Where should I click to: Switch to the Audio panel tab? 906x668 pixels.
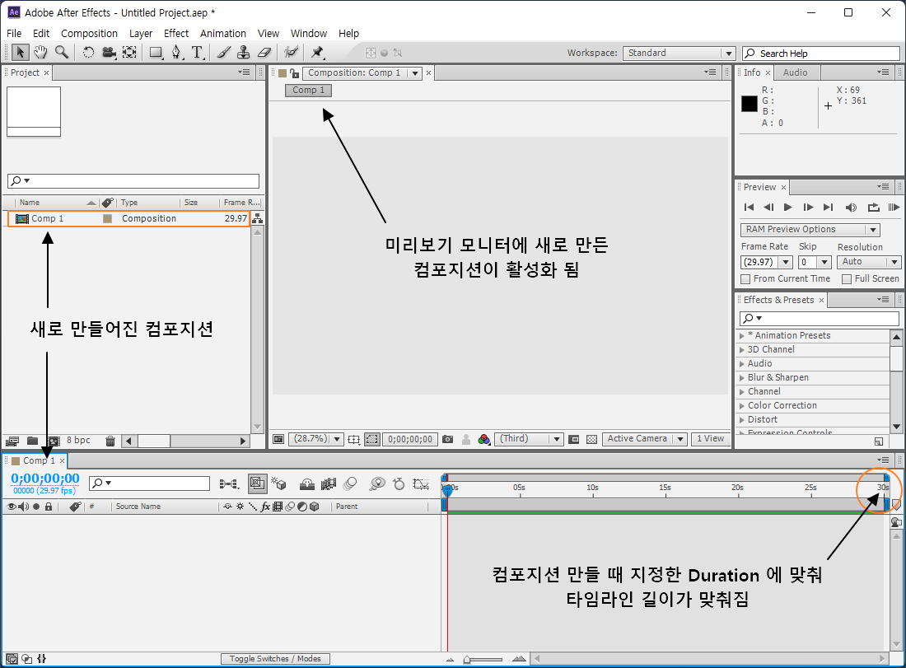click(x=795, y=72)
